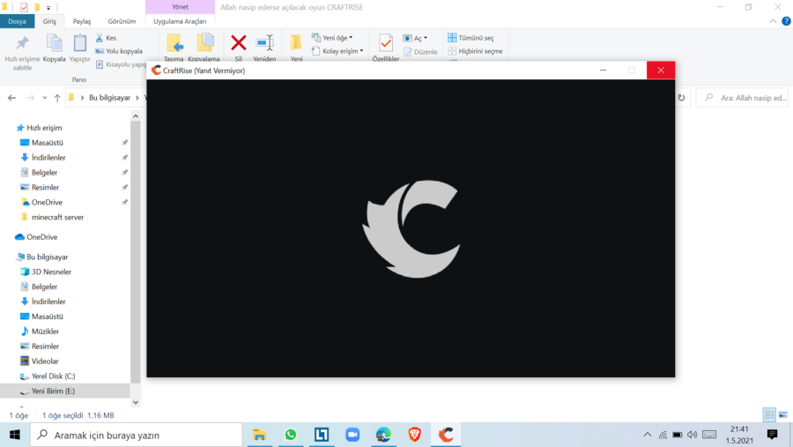Viewport: 793px width, 447px height.
Task: Click the Sil (delete) red X icon
Action: coord(238,42)
